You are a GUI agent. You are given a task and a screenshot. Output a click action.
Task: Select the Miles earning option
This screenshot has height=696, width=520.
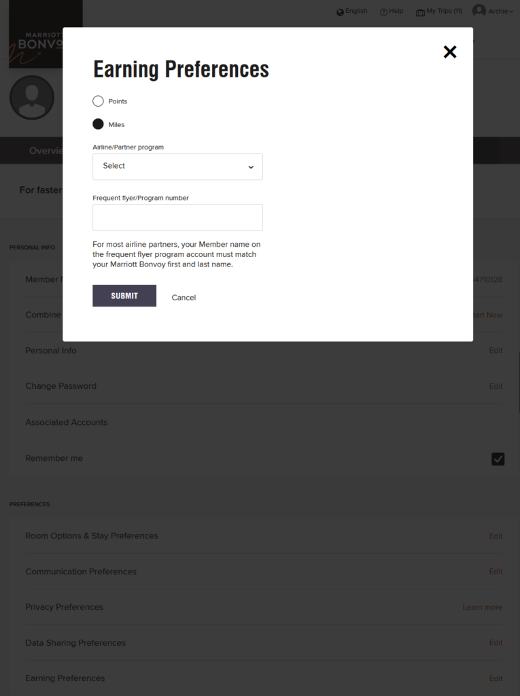97,124
